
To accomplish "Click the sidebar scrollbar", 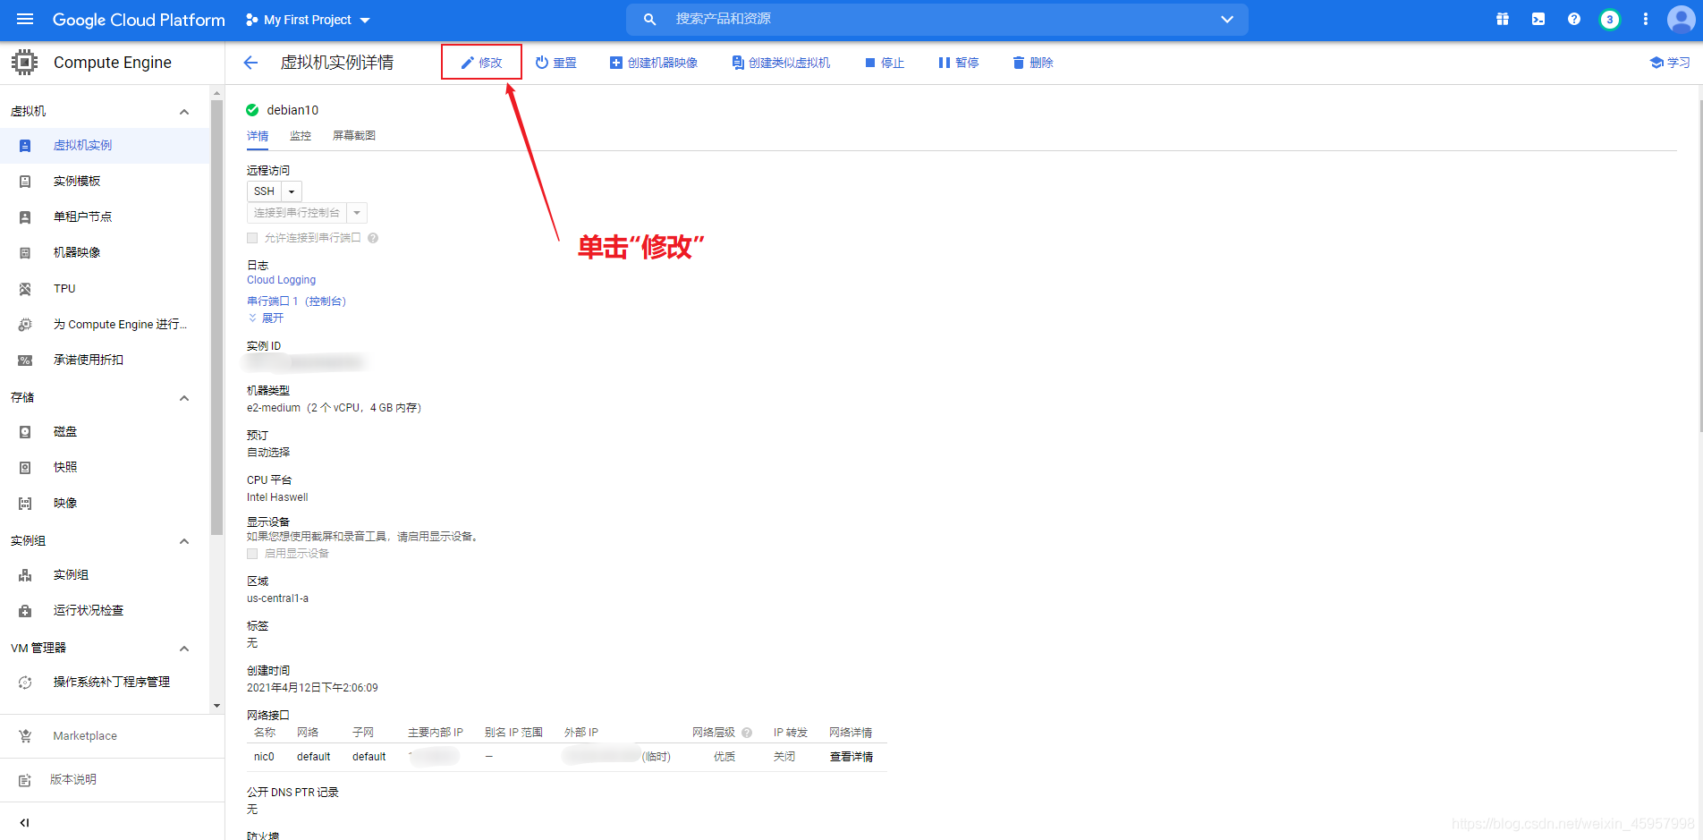I will pos(216,318).
